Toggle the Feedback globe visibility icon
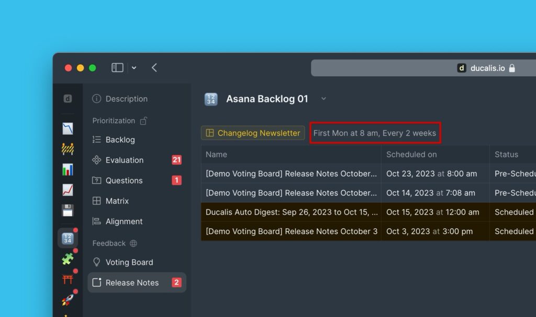The height and width of the screenshot is (317, 536). pos(133,243)
